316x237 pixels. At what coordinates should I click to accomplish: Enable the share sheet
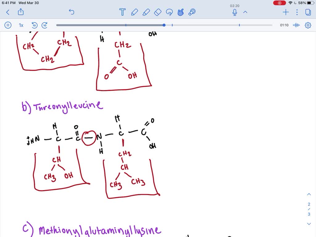[21, 12]
